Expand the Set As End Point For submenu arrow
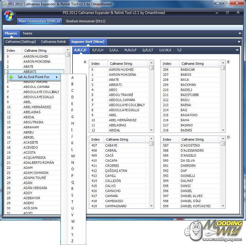The height and width of the screenshot is (245, 246). click(56, 77)
